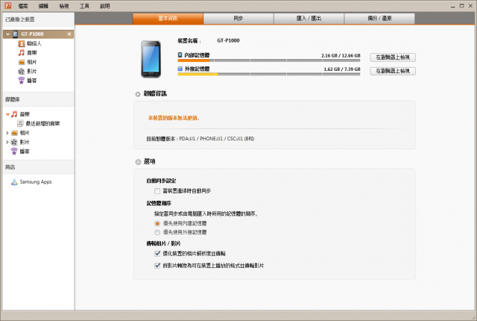Uncheck optimize photo resolution transfer checkbox
The height and width of the screenshot is (321, 477).
click(157, 253)
